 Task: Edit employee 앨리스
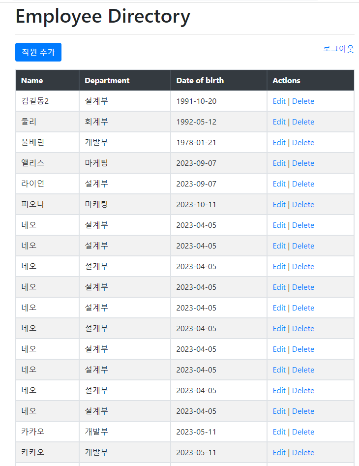279,163
